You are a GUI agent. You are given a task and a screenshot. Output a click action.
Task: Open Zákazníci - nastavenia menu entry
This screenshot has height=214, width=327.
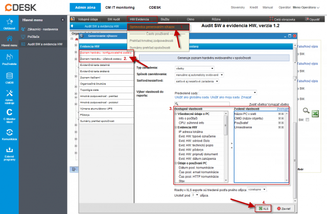click(42, 29)
